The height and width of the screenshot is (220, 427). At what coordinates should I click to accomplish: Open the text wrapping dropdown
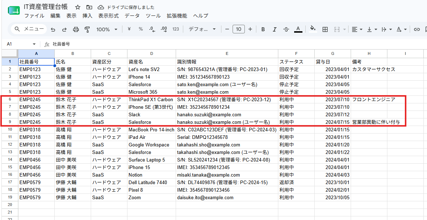click(x=386, y=29)
